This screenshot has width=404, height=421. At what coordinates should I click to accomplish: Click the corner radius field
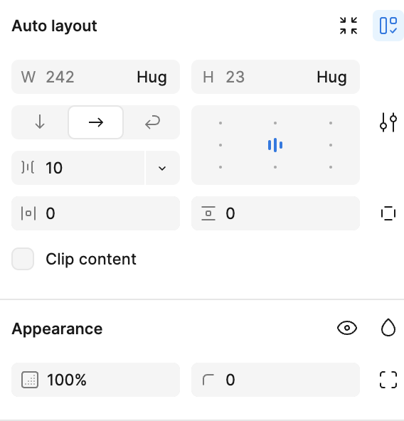[x=275, y=380]
